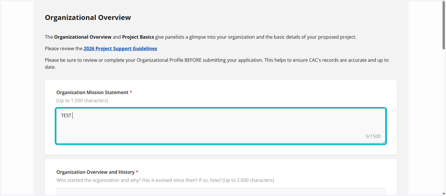Click the scrollbar down arrow at bottom right

tap(443, 194)
